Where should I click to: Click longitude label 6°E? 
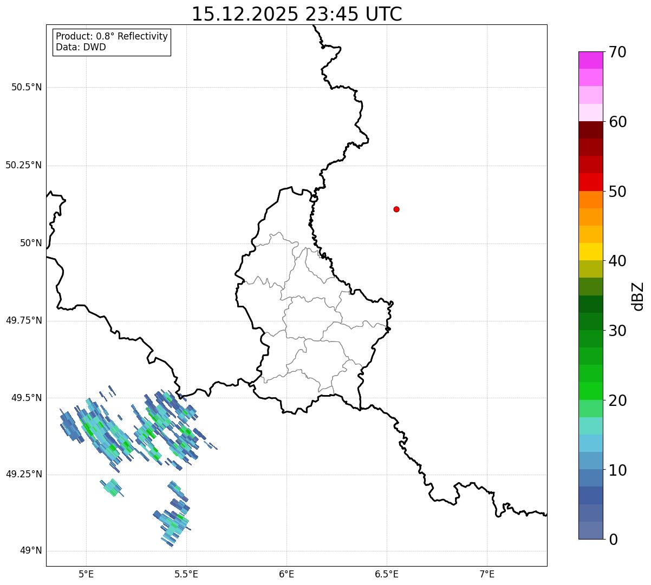pyautogui.click(x=287, y=574)
